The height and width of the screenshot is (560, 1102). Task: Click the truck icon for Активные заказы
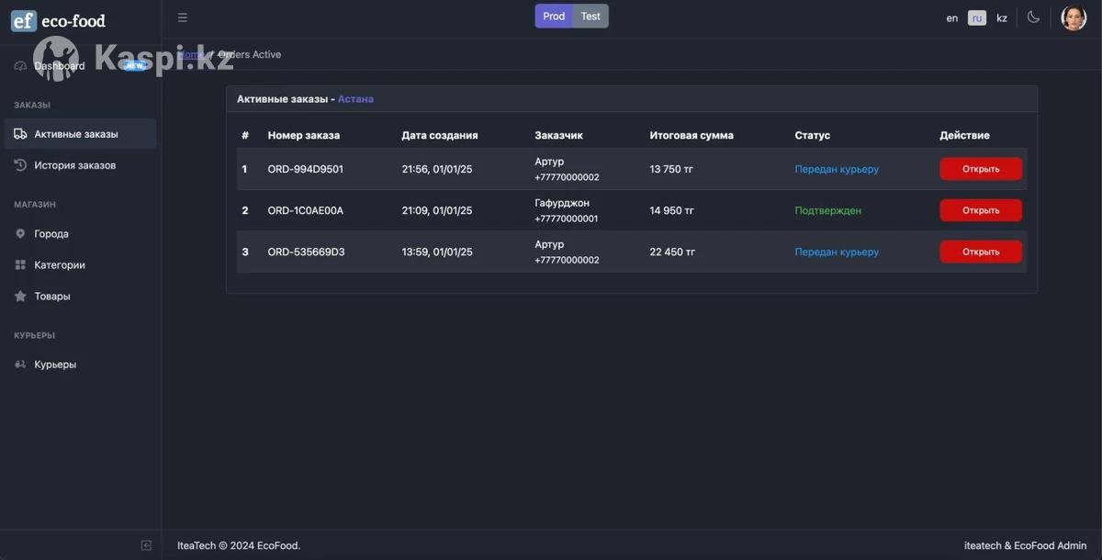pos(20,134)
